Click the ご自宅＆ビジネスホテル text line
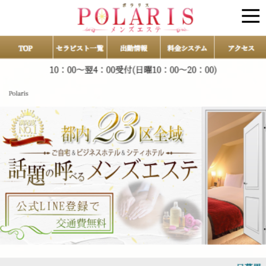266x266 pixels. [x=108, y=153]
